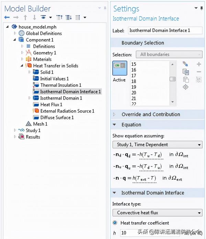Click the Zoom to Selection icon
This screenshot has height=239, width=206.
pos(186,87)
